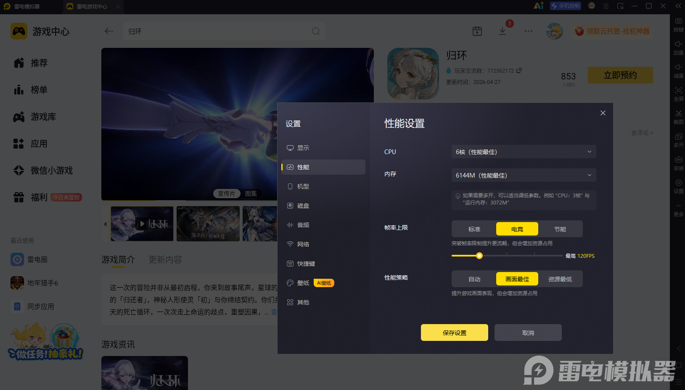Open the second screenshot thumbnail
685x390 pixels.
click(208, 224)
